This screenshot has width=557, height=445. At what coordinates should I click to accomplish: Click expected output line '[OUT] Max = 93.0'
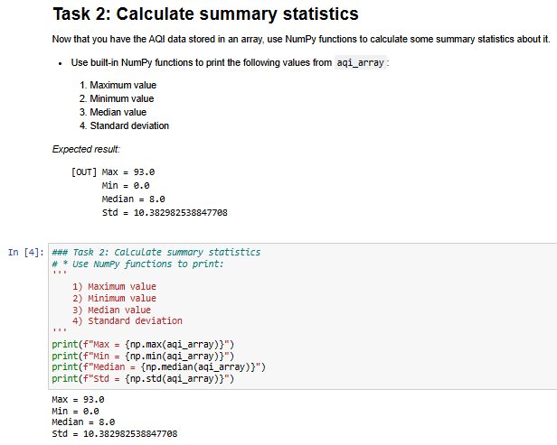point(113,172)
